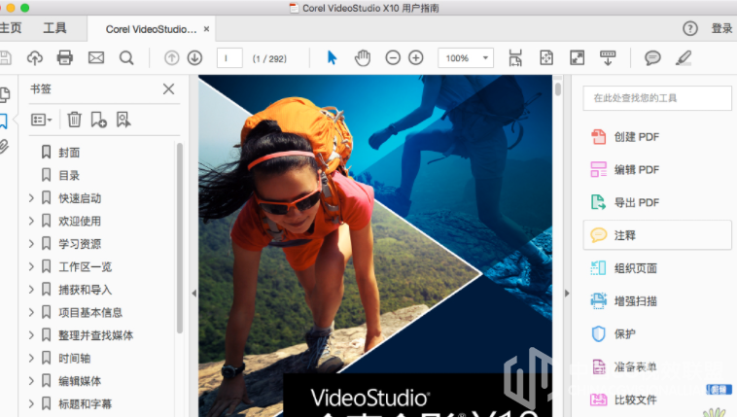This screenshot has height=417, width=737.
Task: Click the read mode keyboard icon
Action: point(608,57)
